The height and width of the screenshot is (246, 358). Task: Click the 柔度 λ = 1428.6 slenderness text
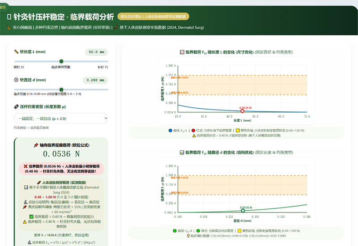[61, 235]
